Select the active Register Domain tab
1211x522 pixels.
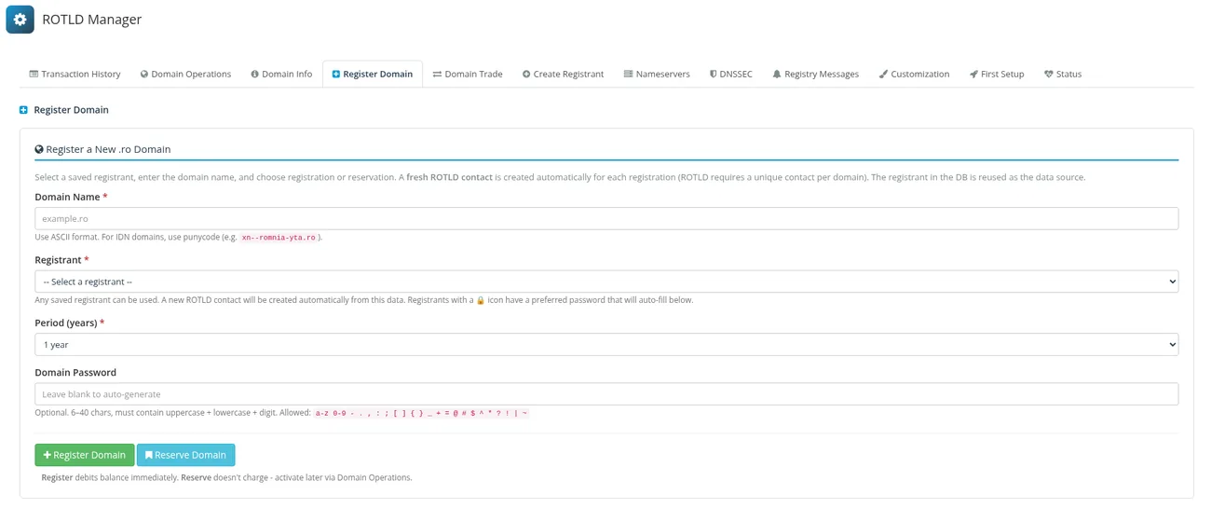pyautogui.click(x=373, y=74)
